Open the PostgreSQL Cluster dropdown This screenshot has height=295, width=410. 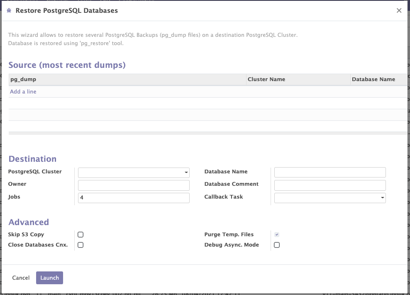[186, 173]
